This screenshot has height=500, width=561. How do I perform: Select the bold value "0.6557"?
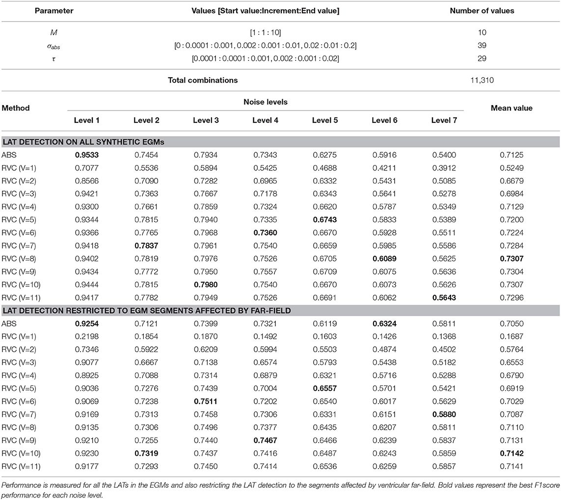point(325,389)
